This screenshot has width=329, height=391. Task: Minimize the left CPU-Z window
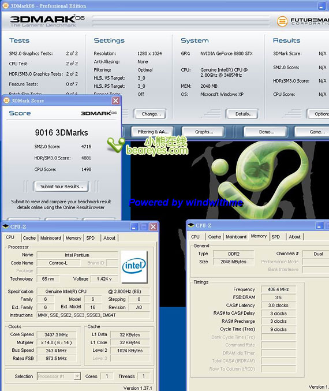tap(134, 227)
